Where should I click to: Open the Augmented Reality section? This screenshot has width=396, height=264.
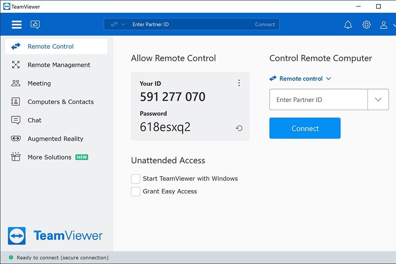(55, 139)
